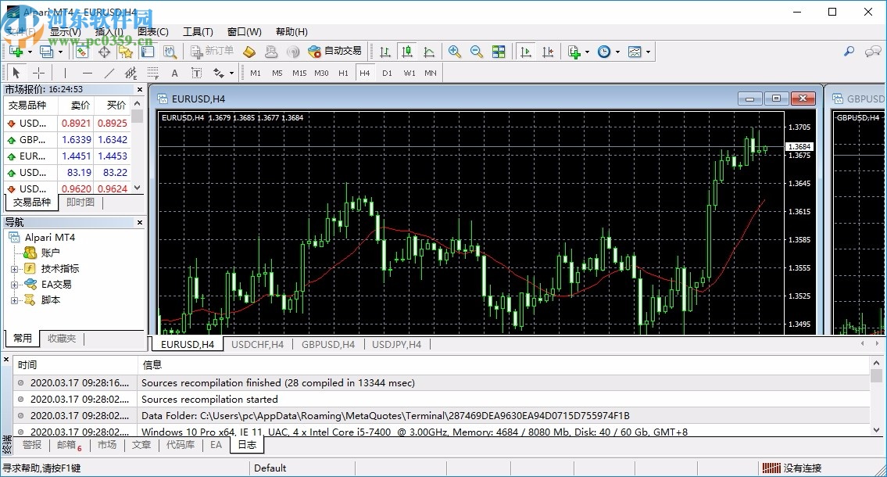Click the zoom out magnifier icon

point(477,52)
